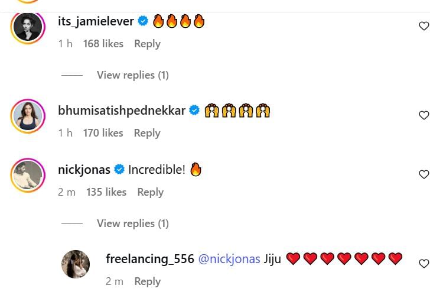This screenshot has width=430, height=295.
Task: Open nickjonas's profile avatar
Action: point(27,175)
